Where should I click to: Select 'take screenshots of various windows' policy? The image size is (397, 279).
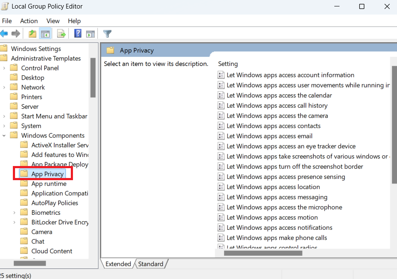pyautogui.click(x=308, y=156)
